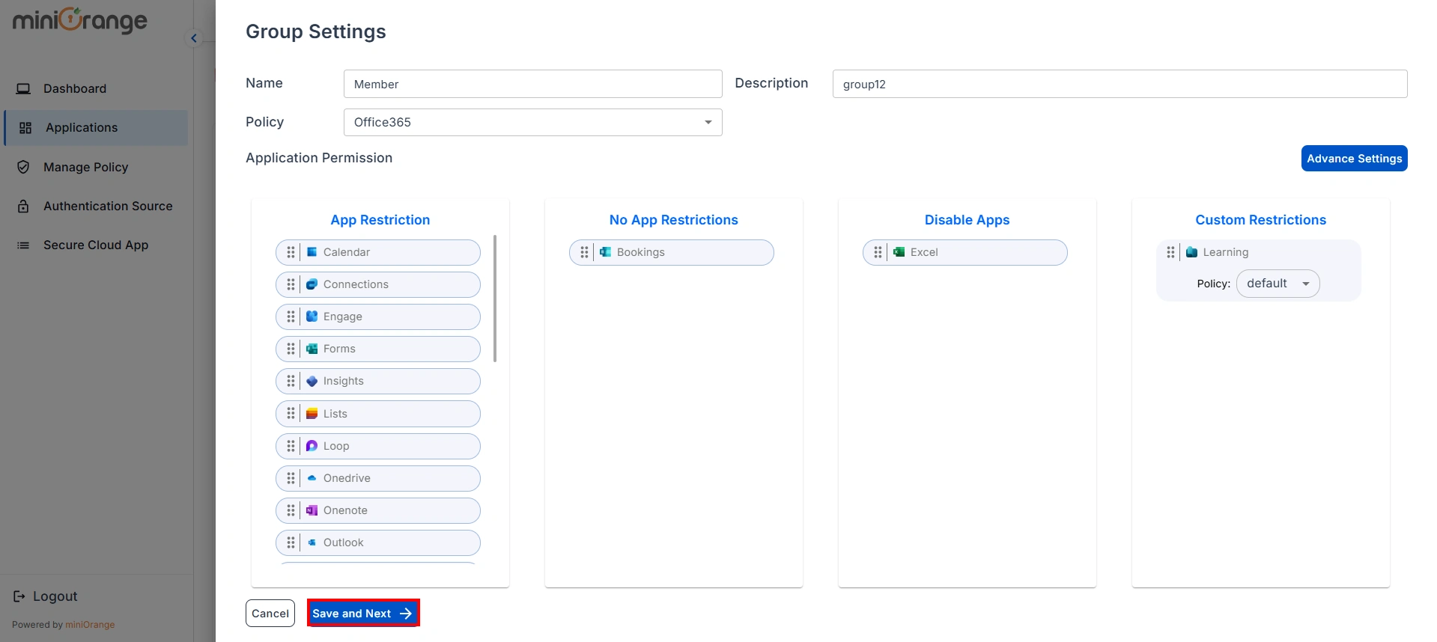Click the Engage app icon
Image resolution: width=1437 pixels, height=642 pixels.
pyautogui.click(x=312, y=317)
